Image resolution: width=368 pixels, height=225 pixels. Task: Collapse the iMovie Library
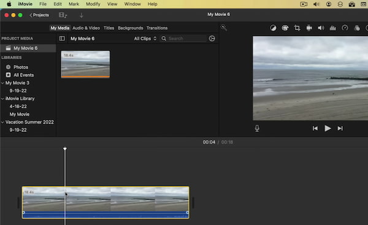point(2,98)
